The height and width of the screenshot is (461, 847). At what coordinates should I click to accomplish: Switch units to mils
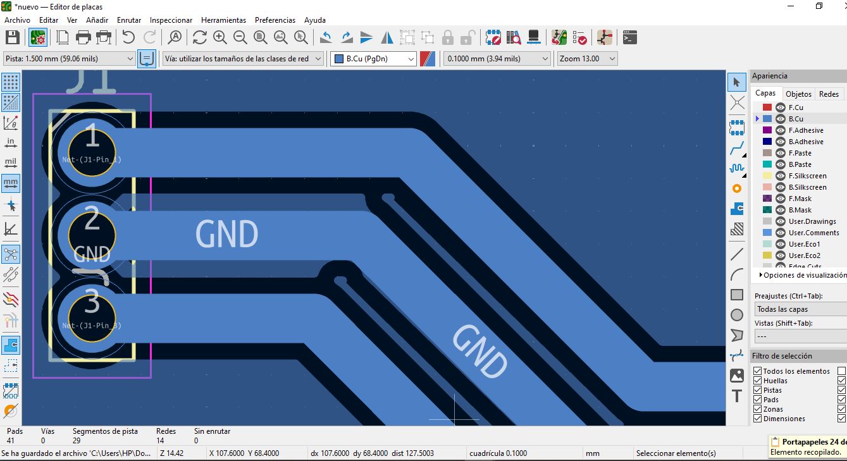(x=11, y=163)
